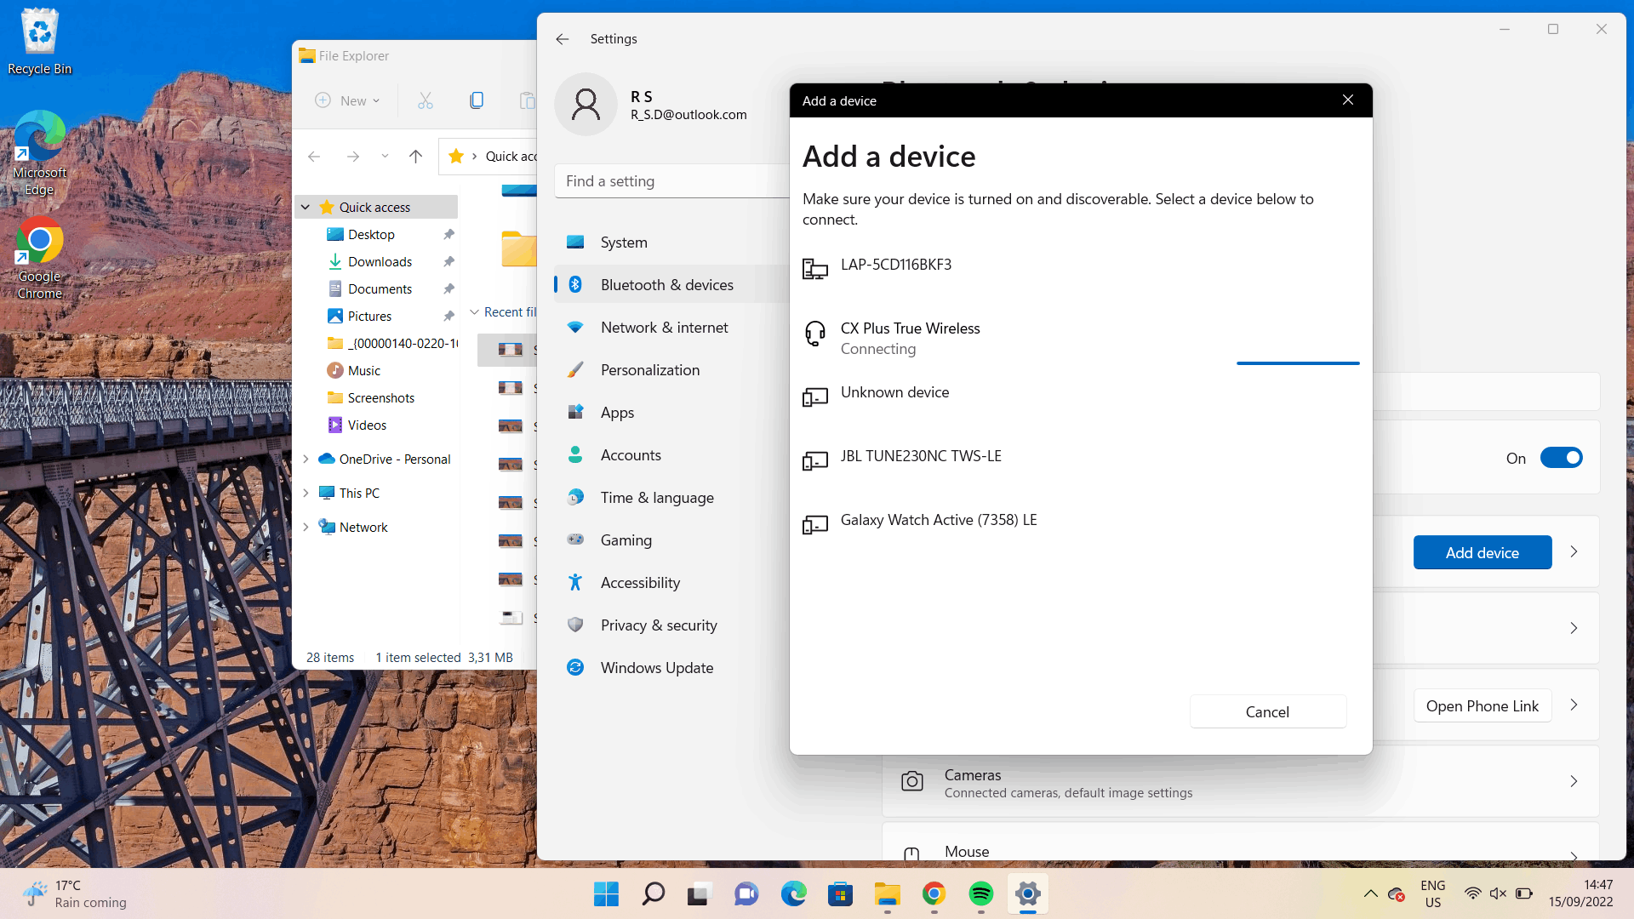Select System in Settings sidebar

[672, 243]
